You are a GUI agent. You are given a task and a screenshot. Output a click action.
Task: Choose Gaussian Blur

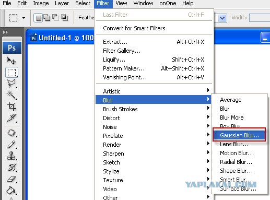pos(239,135)
